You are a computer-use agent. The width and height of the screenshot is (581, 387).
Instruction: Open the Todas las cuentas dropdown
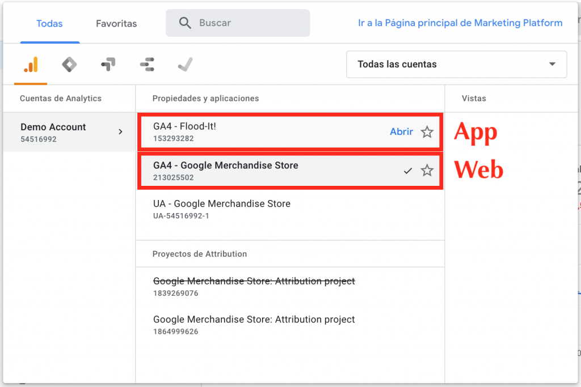(x=457, y=65)
